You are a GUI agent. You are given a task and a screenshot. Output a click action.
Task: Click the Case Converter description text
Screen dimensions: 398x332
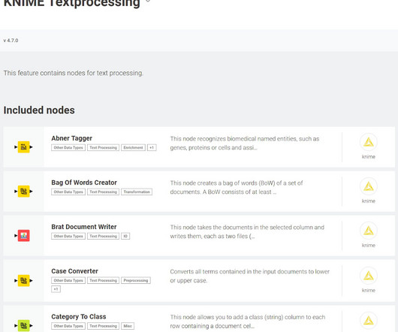(250, 276)
